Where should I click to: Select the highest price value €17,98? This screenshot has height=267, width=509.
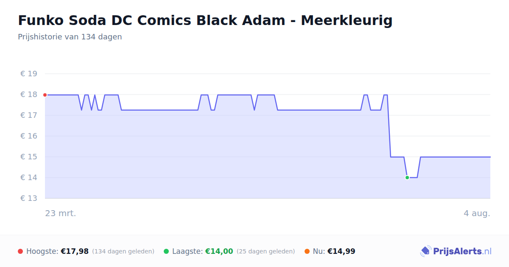click(x=75, y=251)
